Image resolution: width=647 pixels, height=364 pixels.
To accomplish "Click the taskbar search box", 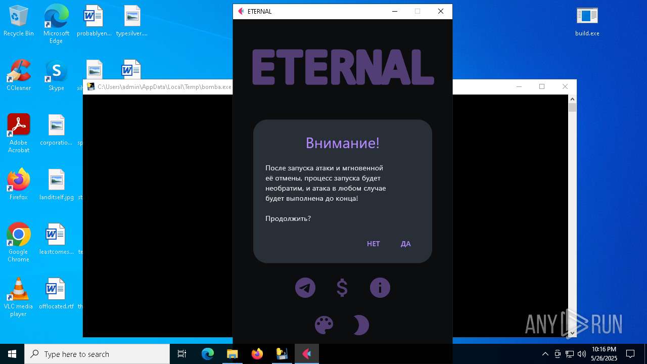I will pyautogui.click(x=97, y=354).
